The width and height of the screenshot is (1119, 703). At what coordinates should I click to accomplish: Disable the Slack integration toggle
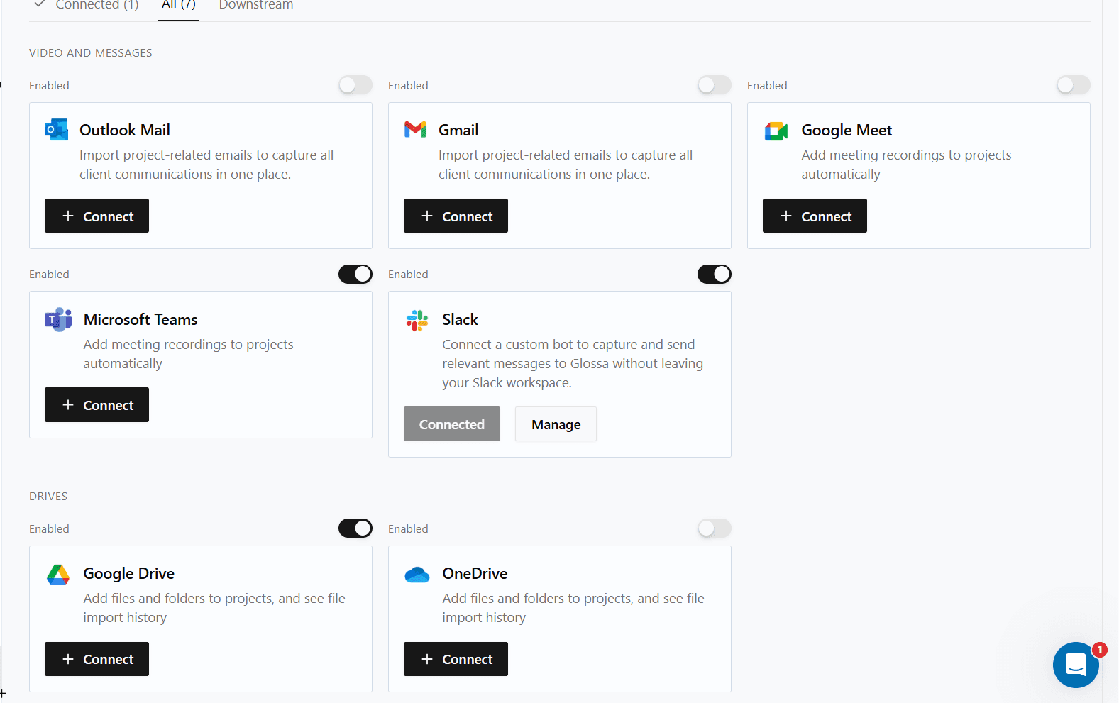715,274
